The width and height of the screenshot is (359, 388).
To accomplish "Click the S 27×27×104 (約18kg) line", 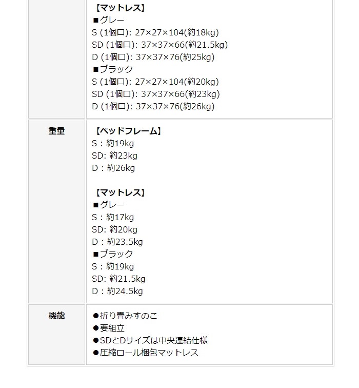I will (155, 32).
